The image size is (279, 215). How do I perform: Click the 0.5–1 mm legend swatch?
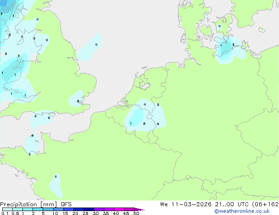[x=18, y=209]
